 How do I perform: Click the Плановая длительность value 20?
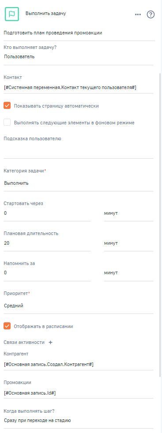47,243
